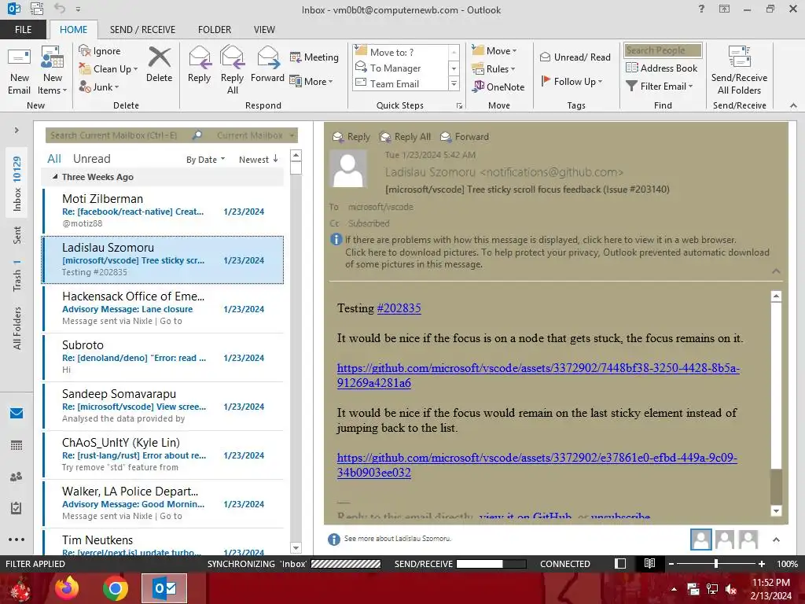Toggle Newest sort order
Image resolution: width=805 pixels, height=604 pixels.
(258, 159)
